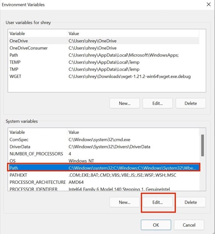The image size is (215, 234).
Task: Select the user Path variable row
Action: 104,55
